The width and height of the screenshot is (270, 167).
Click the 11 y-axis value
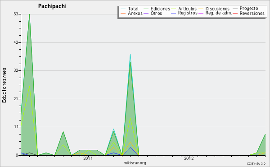click(x=16, y=127)
